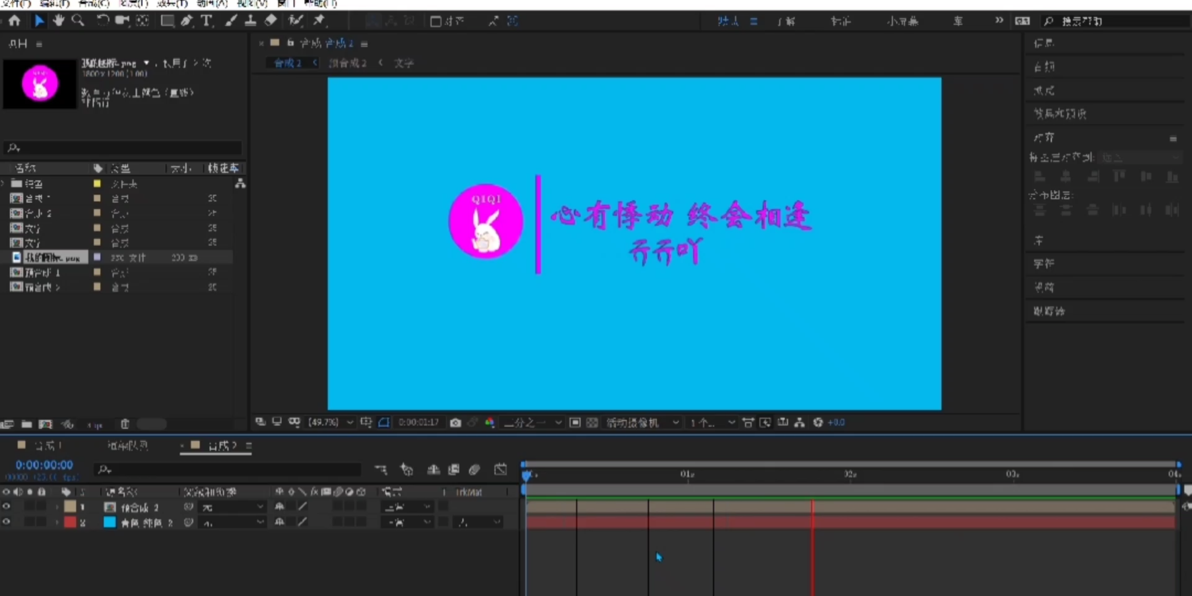The height and width of the screenshot is (596, 1192).
Task: Select the Puppet Pin tool
Action: tap(319, 21)
